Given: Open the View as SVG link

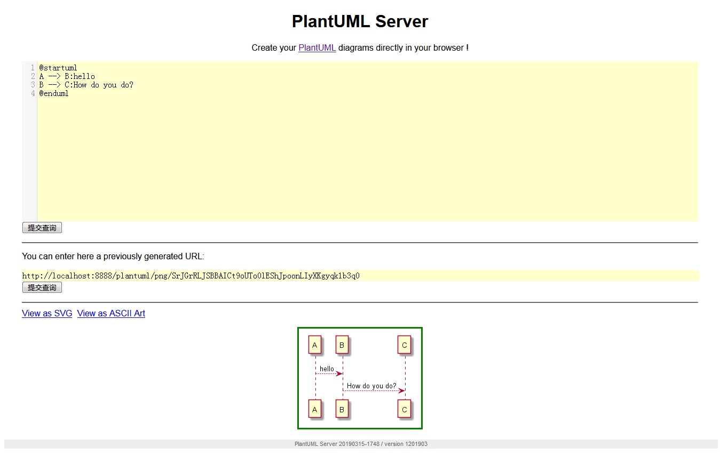Looking at the screenshot, I should coord(47,313).
